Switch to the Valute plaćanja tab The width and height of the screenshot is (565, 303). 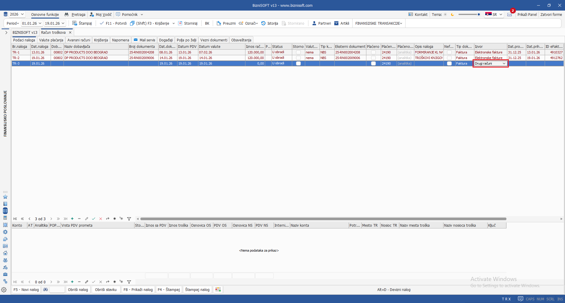(x=51, y=40)
